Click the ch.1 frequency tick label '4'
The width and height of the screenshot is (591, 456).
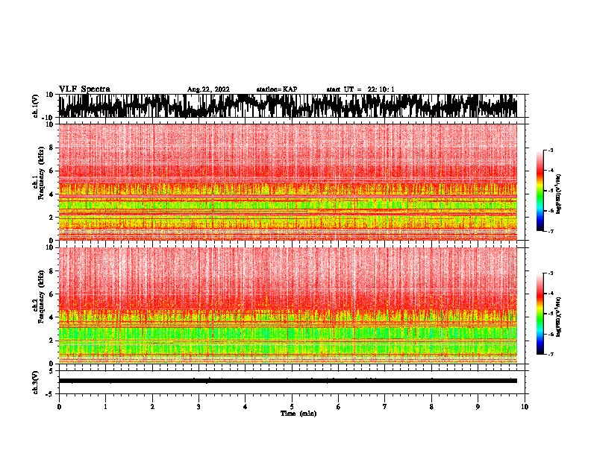(x=52, y=194)
